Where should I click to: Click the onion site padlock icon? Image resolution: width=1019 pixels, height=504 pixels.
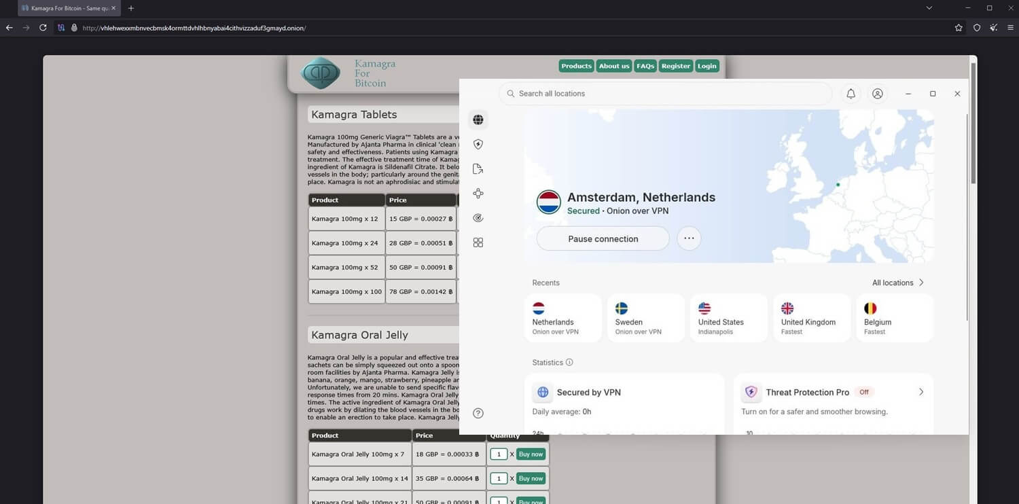(74, 28)
